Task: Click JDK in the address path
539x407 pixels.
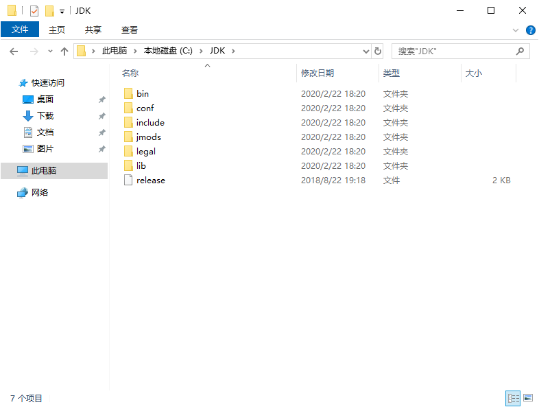Action: coord(217,51)
